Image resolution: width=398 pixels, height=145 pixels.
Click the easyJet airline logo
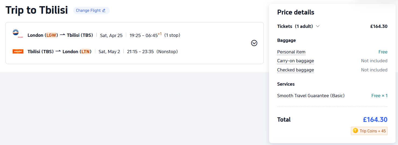click(18, 51)
